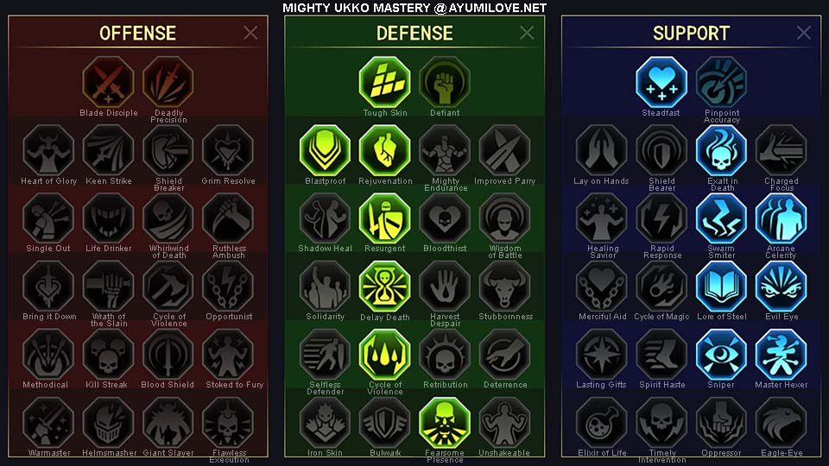Click the Tough Skin mastery icon

coord(385,83)
